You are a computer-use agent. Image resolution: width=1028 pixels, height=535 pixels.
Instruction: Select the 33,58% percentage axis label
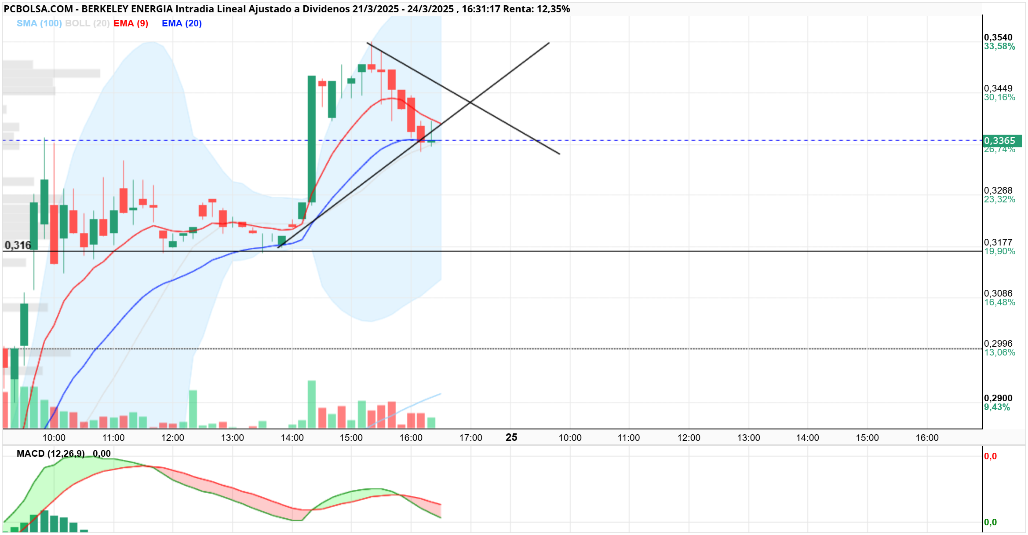pos(999,47)
